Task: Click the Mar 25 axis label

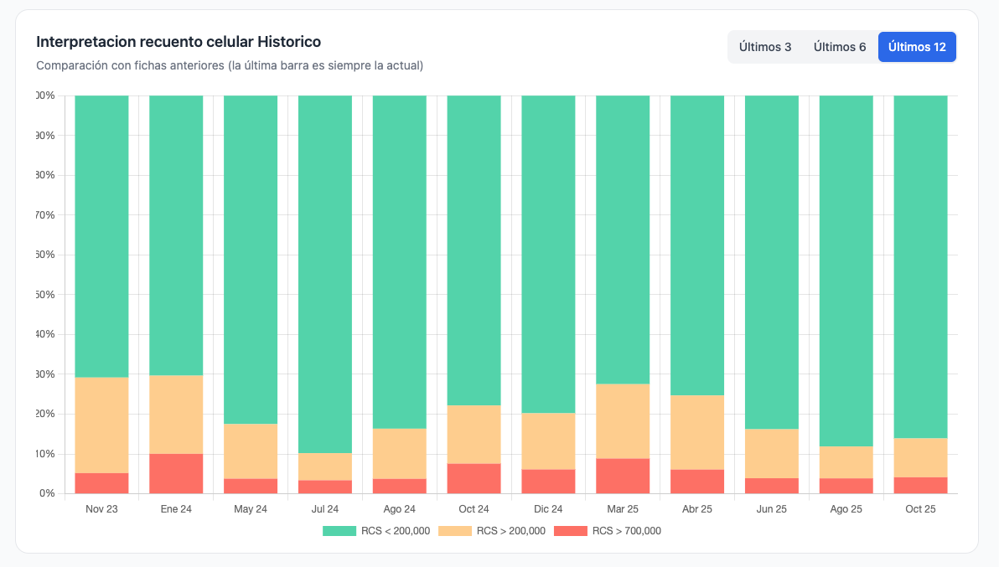Action: pos(623,509)
